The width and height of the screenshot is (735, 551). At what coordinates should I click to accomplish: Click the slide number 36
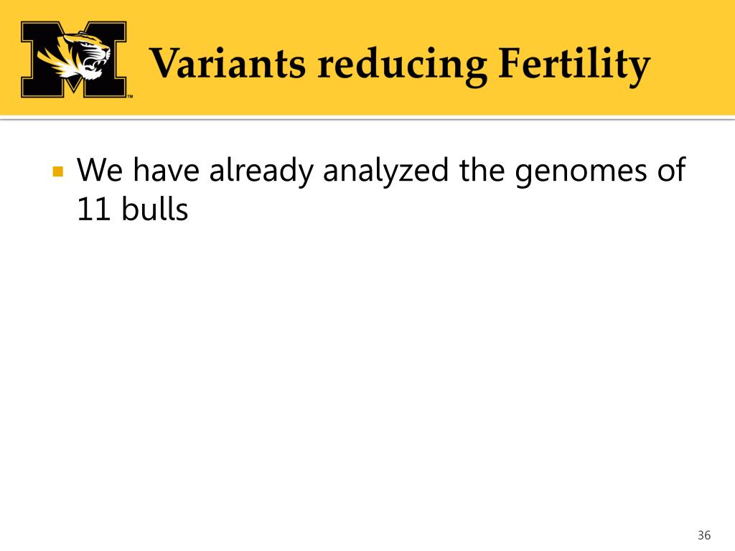tap(704, 535)
